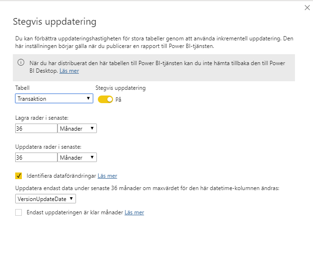Turn off the Stegvis uppdatering toggle
This screenshot has width=313, height=268.
point(105,99)
